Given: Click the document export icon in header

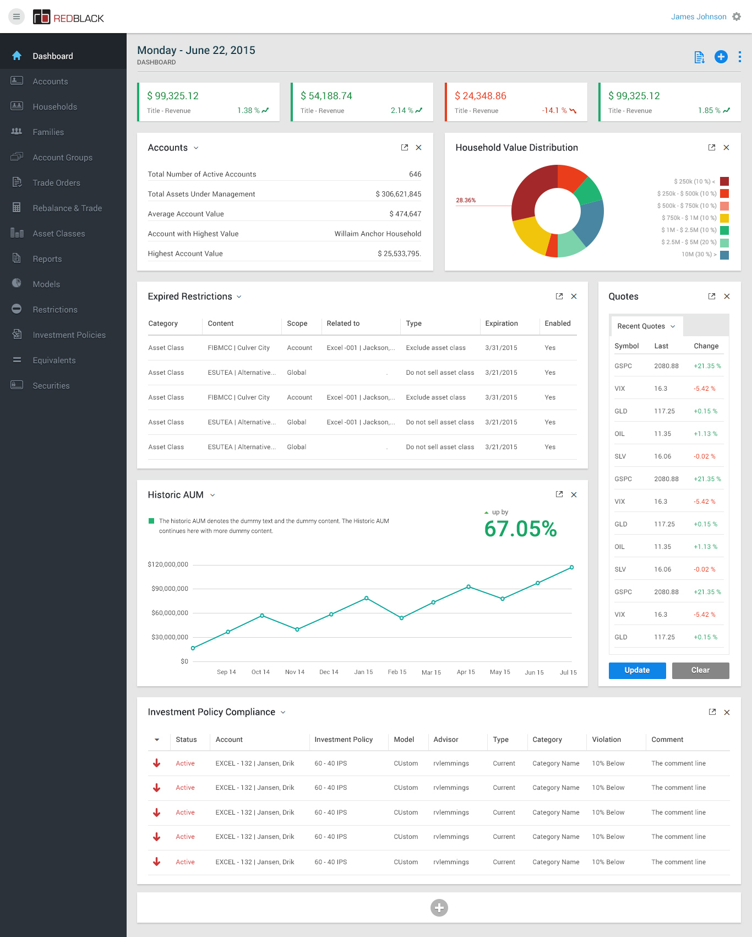Looking at the screenshot, I should 699,57.
